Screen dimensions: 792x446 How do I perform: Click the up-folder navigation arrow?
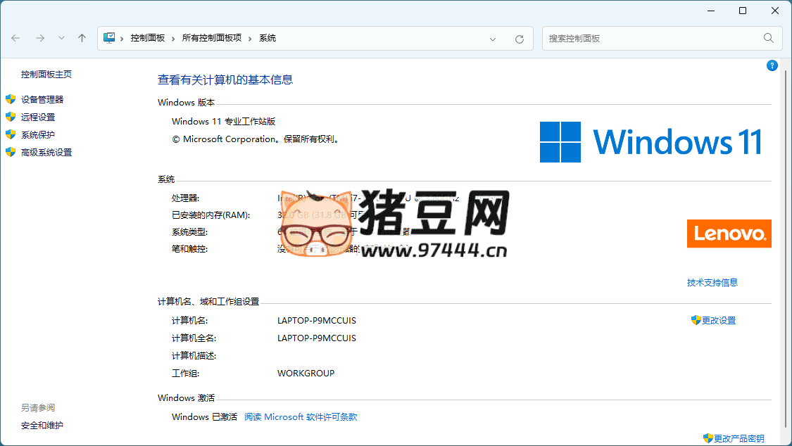[82, 38]
